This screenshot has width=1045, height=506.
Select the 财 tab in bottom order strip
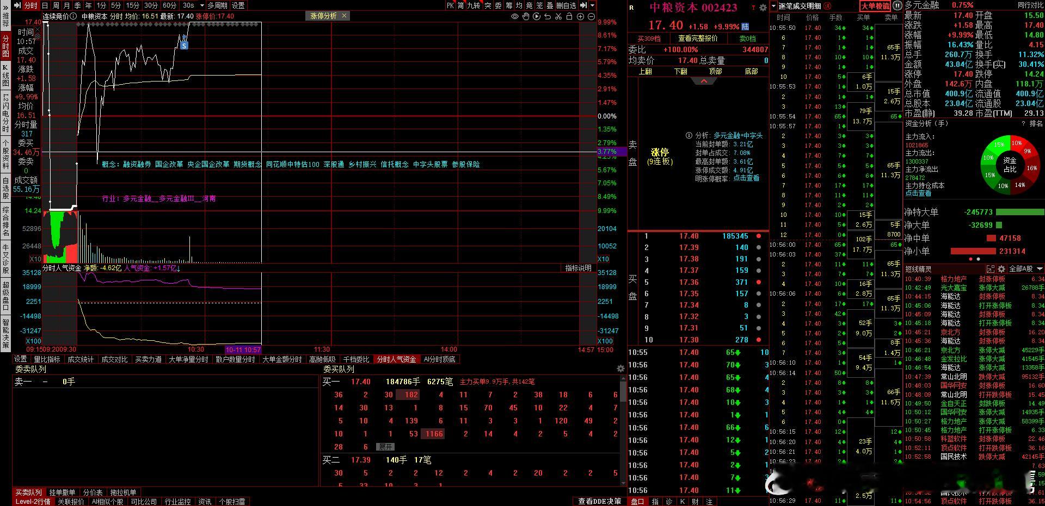pyautogui.click(x=695, y=501)
